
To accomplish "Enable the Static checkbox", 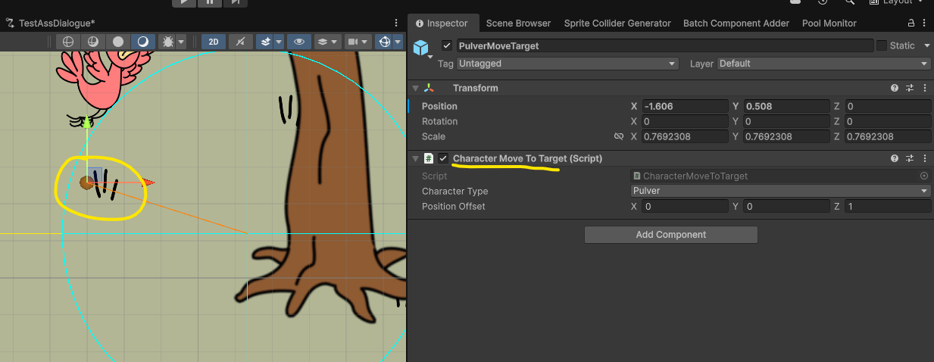I will click(882, 45).
